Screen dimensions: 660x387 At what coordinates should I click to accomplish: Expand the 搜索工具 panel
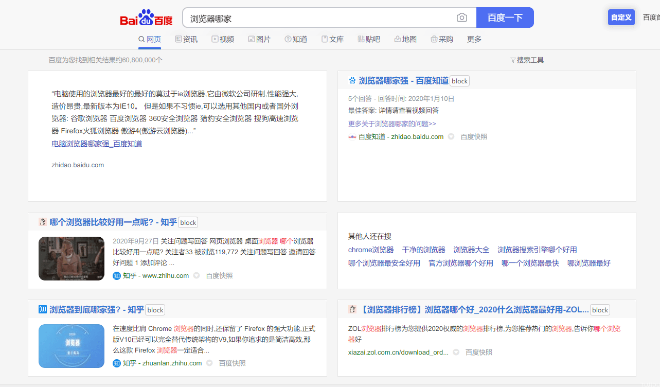tap(527, 60)
